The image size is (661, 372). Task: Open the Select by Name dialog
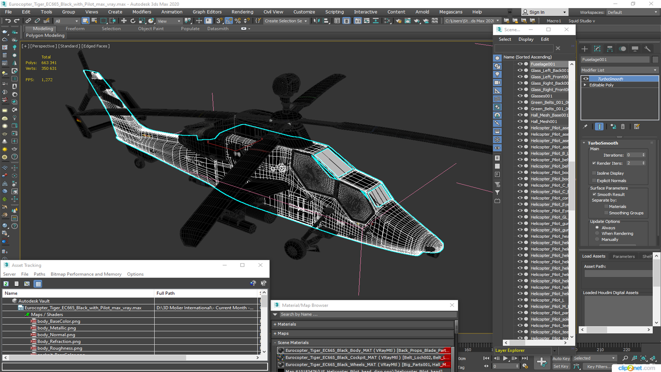[x=94, y=21]
